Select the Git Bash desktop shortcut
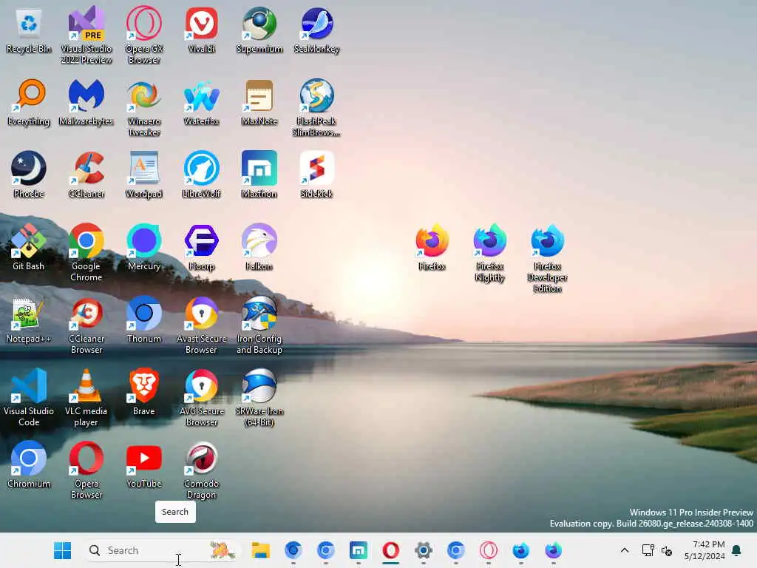Screen dimensions: 757x568 [x=29, y=247]
